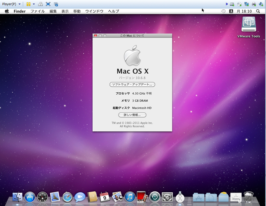The image size is (266, 206).
Task: Open System Preferences gear in Dock
Action: (x=167, y=197)
